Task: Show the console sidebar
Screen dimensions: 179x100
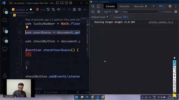Action: tap(93, 12)
